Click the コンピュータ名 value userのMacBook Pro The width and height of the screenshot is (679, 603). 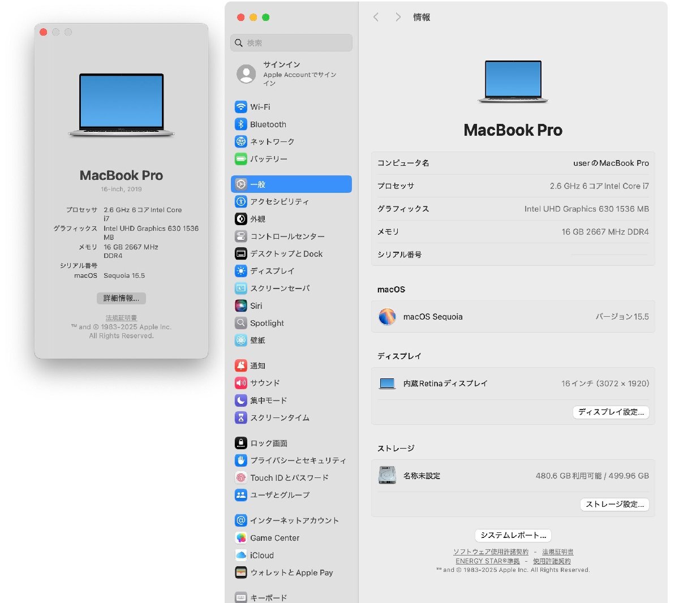[x=611, y=163]
